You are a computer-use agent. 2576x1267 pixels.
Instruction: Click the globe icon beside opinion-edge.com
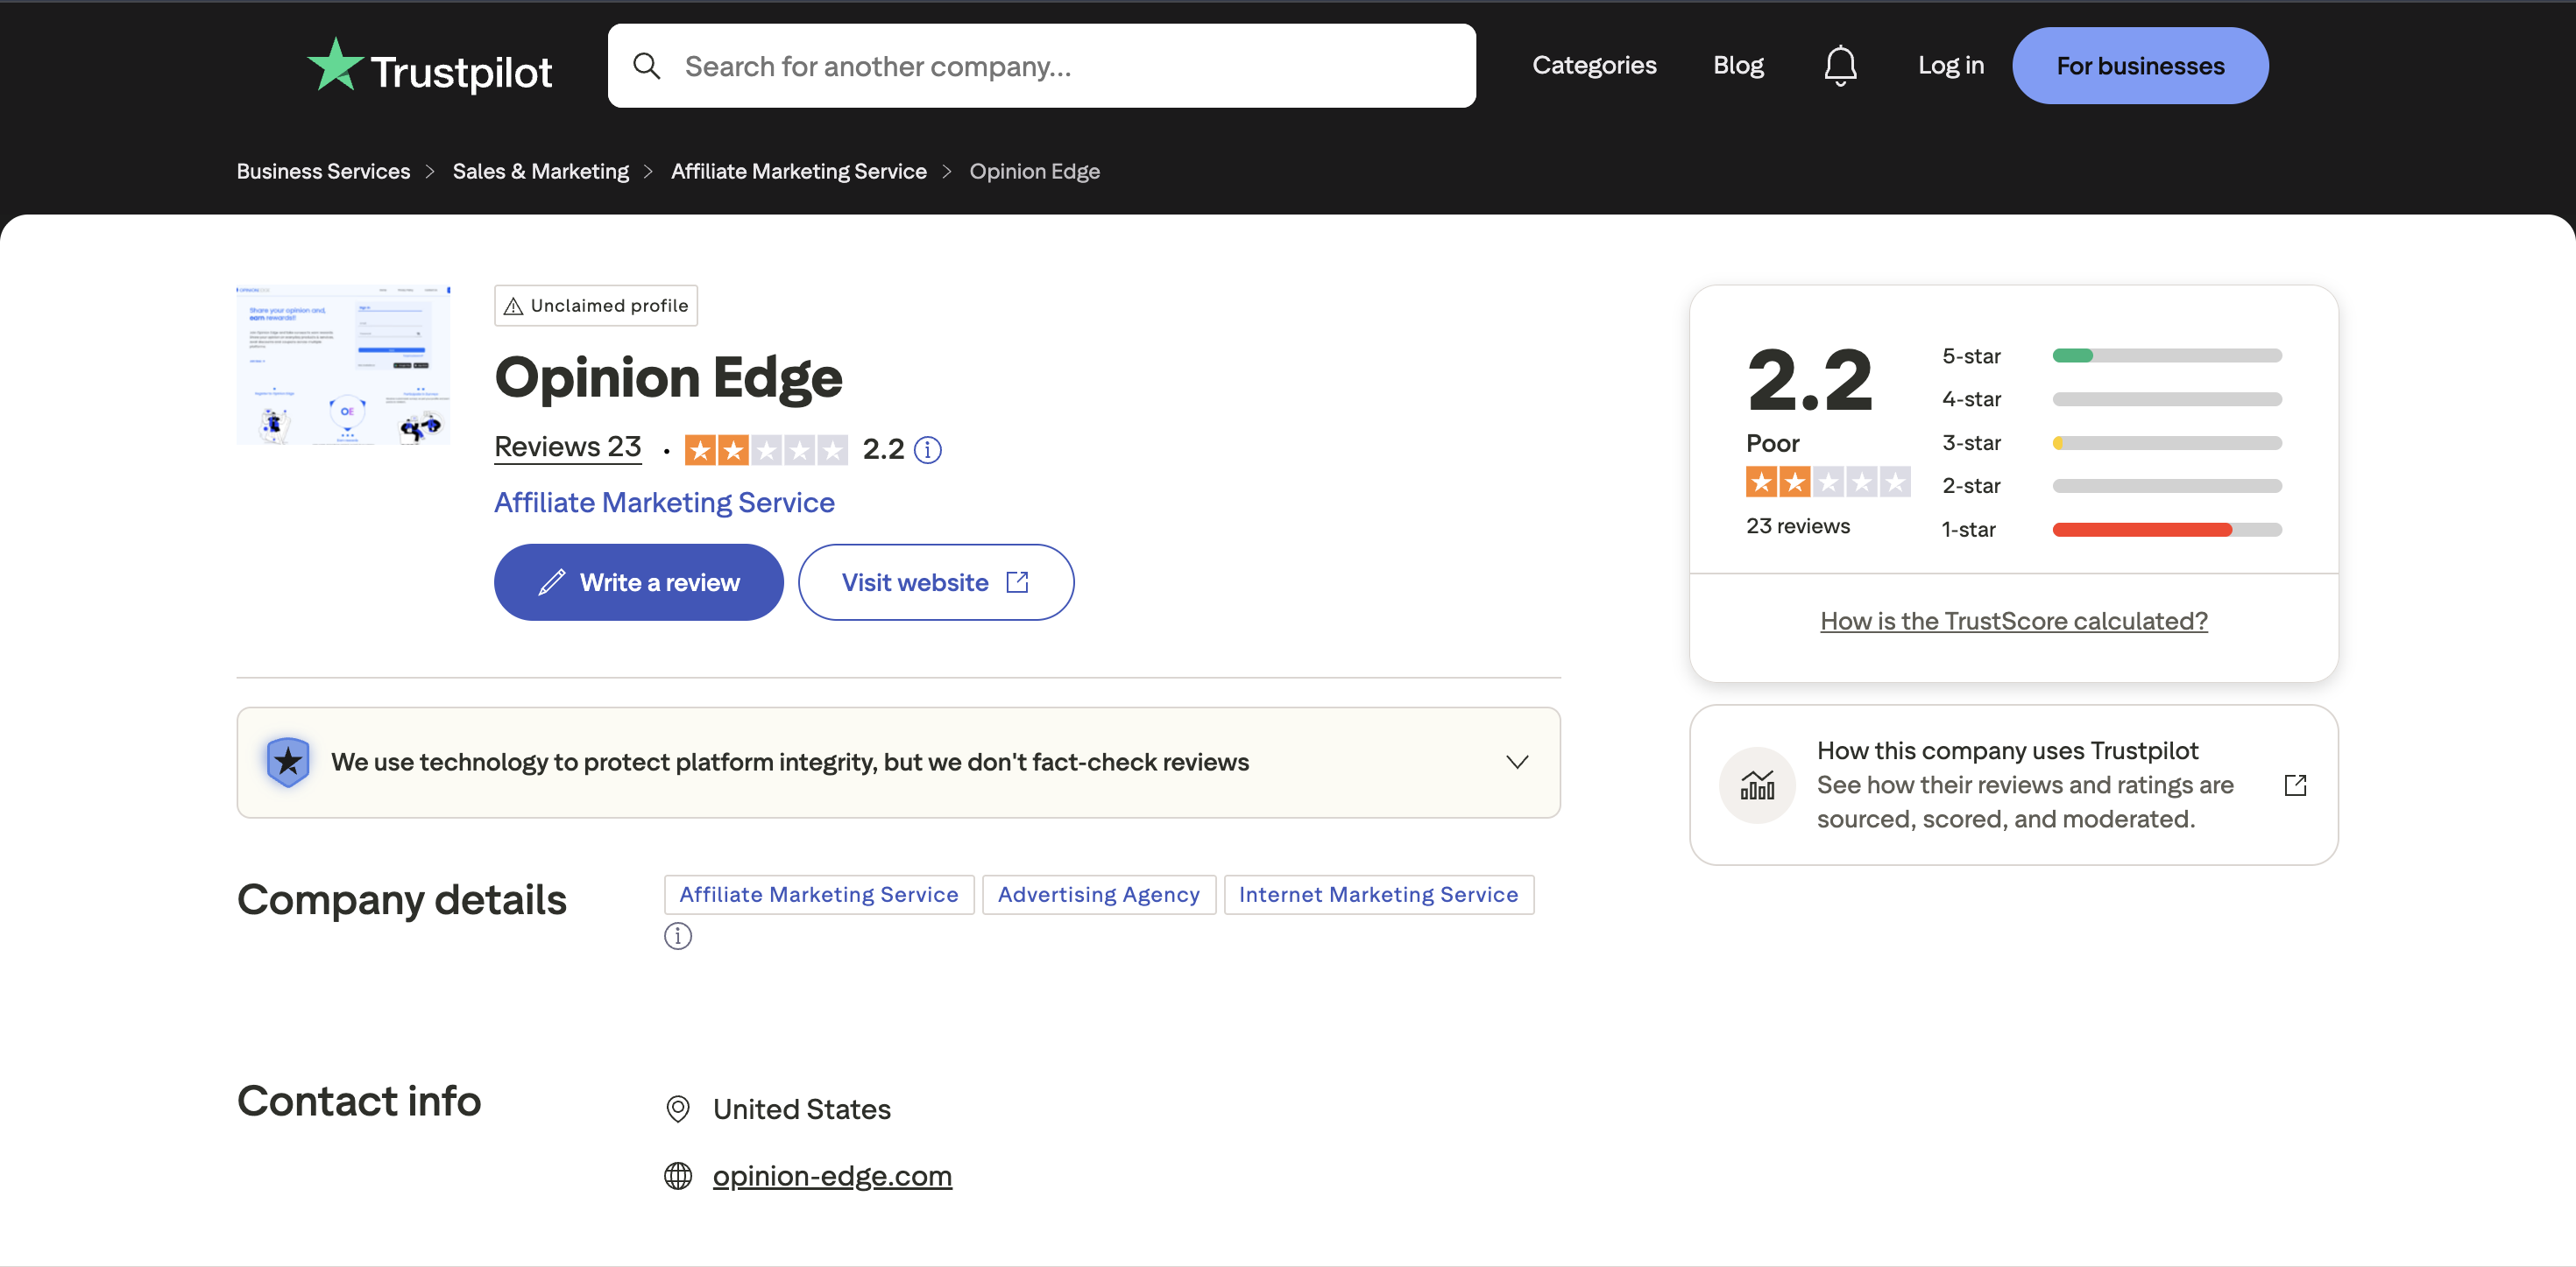coord(678,1176)
